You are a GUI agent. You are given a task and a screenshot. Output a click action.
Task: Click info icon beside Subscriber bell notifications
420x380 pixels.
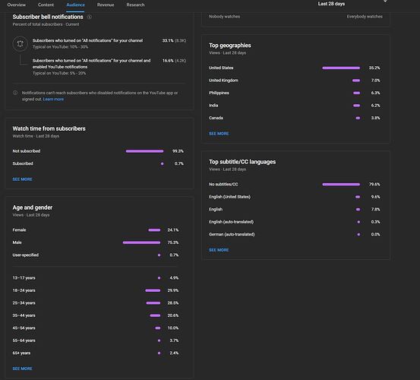pos(90,17)
